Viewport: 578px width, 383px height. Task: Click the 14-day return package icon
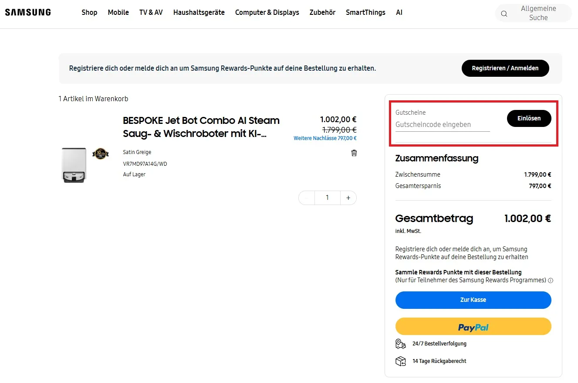[401, 361]
